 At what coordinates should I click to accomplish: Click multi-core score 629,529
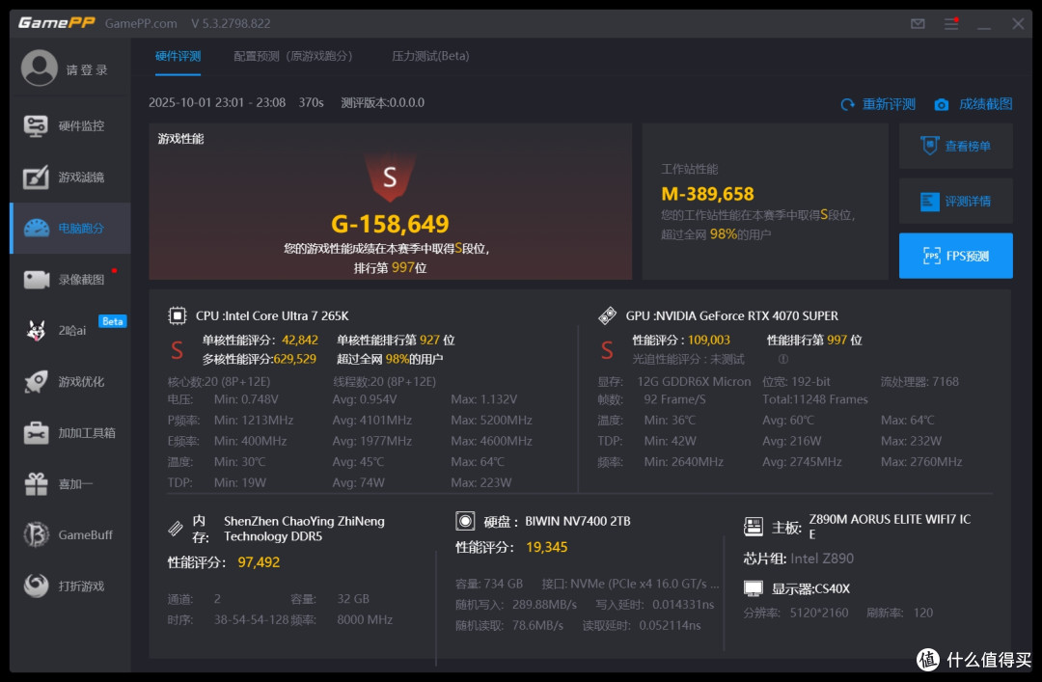294,360
